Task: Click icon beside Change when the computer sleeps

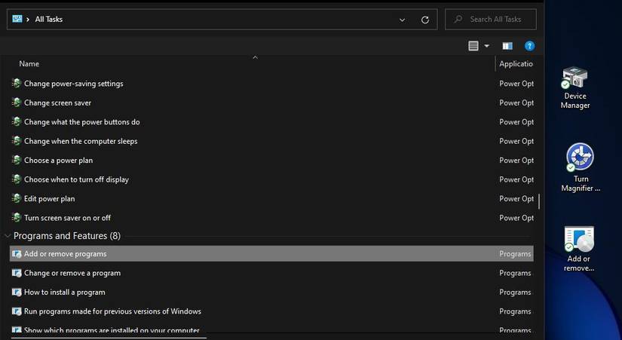Action: click(x=17, y=141)
